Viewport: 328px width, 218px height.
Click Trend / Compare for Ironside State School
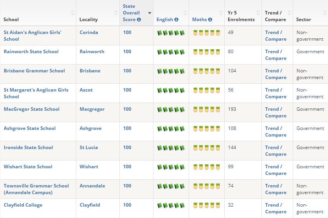[x=276, y=151]
